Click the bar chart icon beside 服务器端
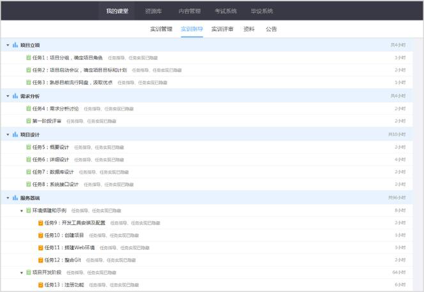The width and height of the screenshot is (424, 292). click(x=15, y=198)
